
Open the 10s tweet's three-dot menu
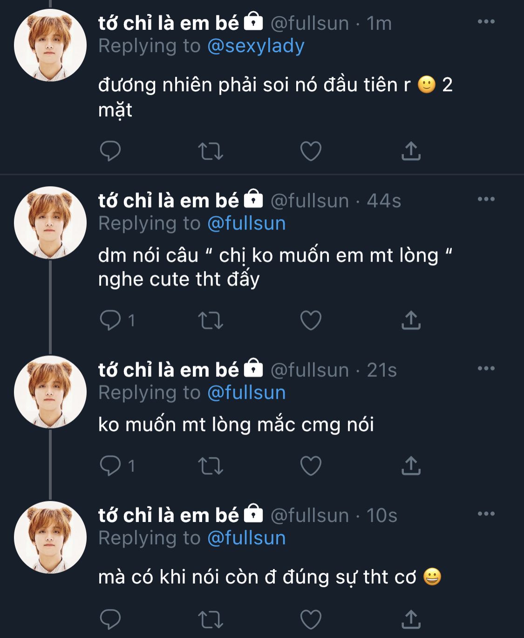coord(486,514)
